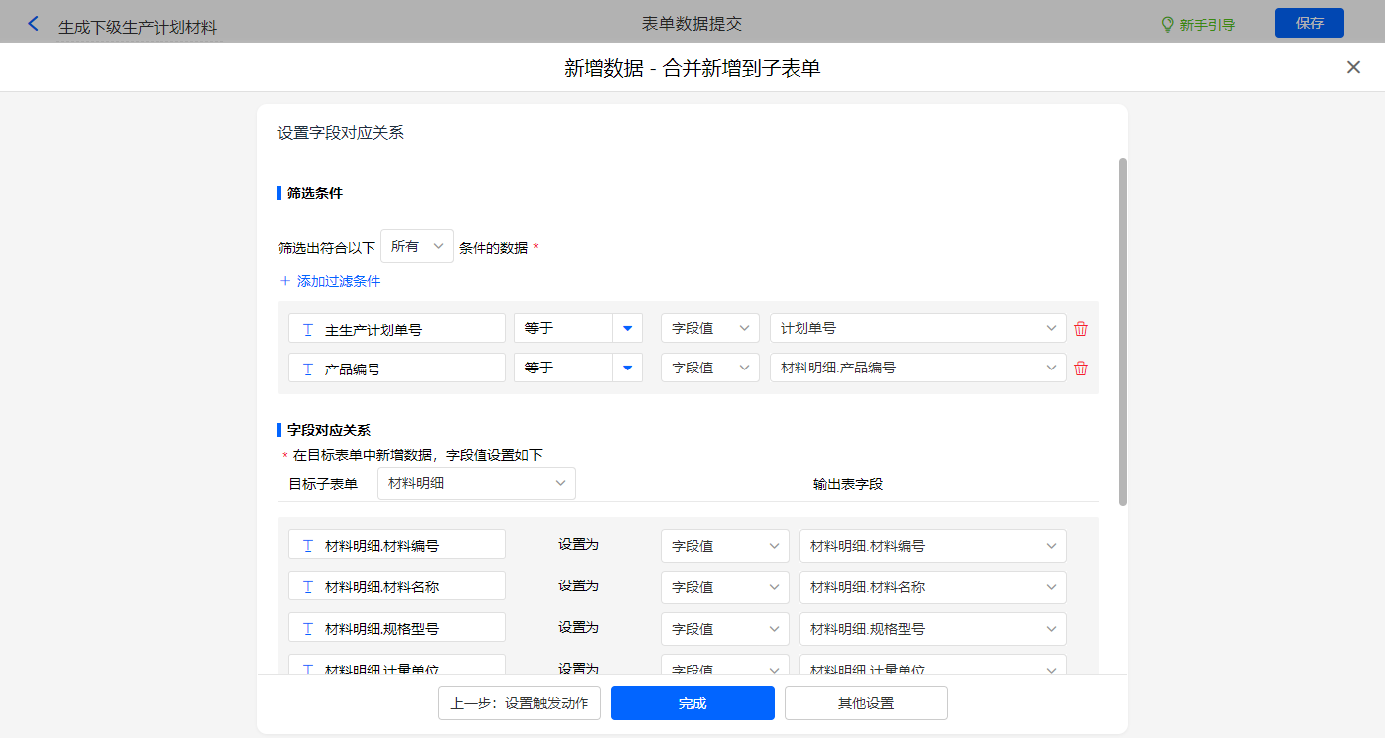Click text-type icon beside 主生产计划单号

coord(308,329)
